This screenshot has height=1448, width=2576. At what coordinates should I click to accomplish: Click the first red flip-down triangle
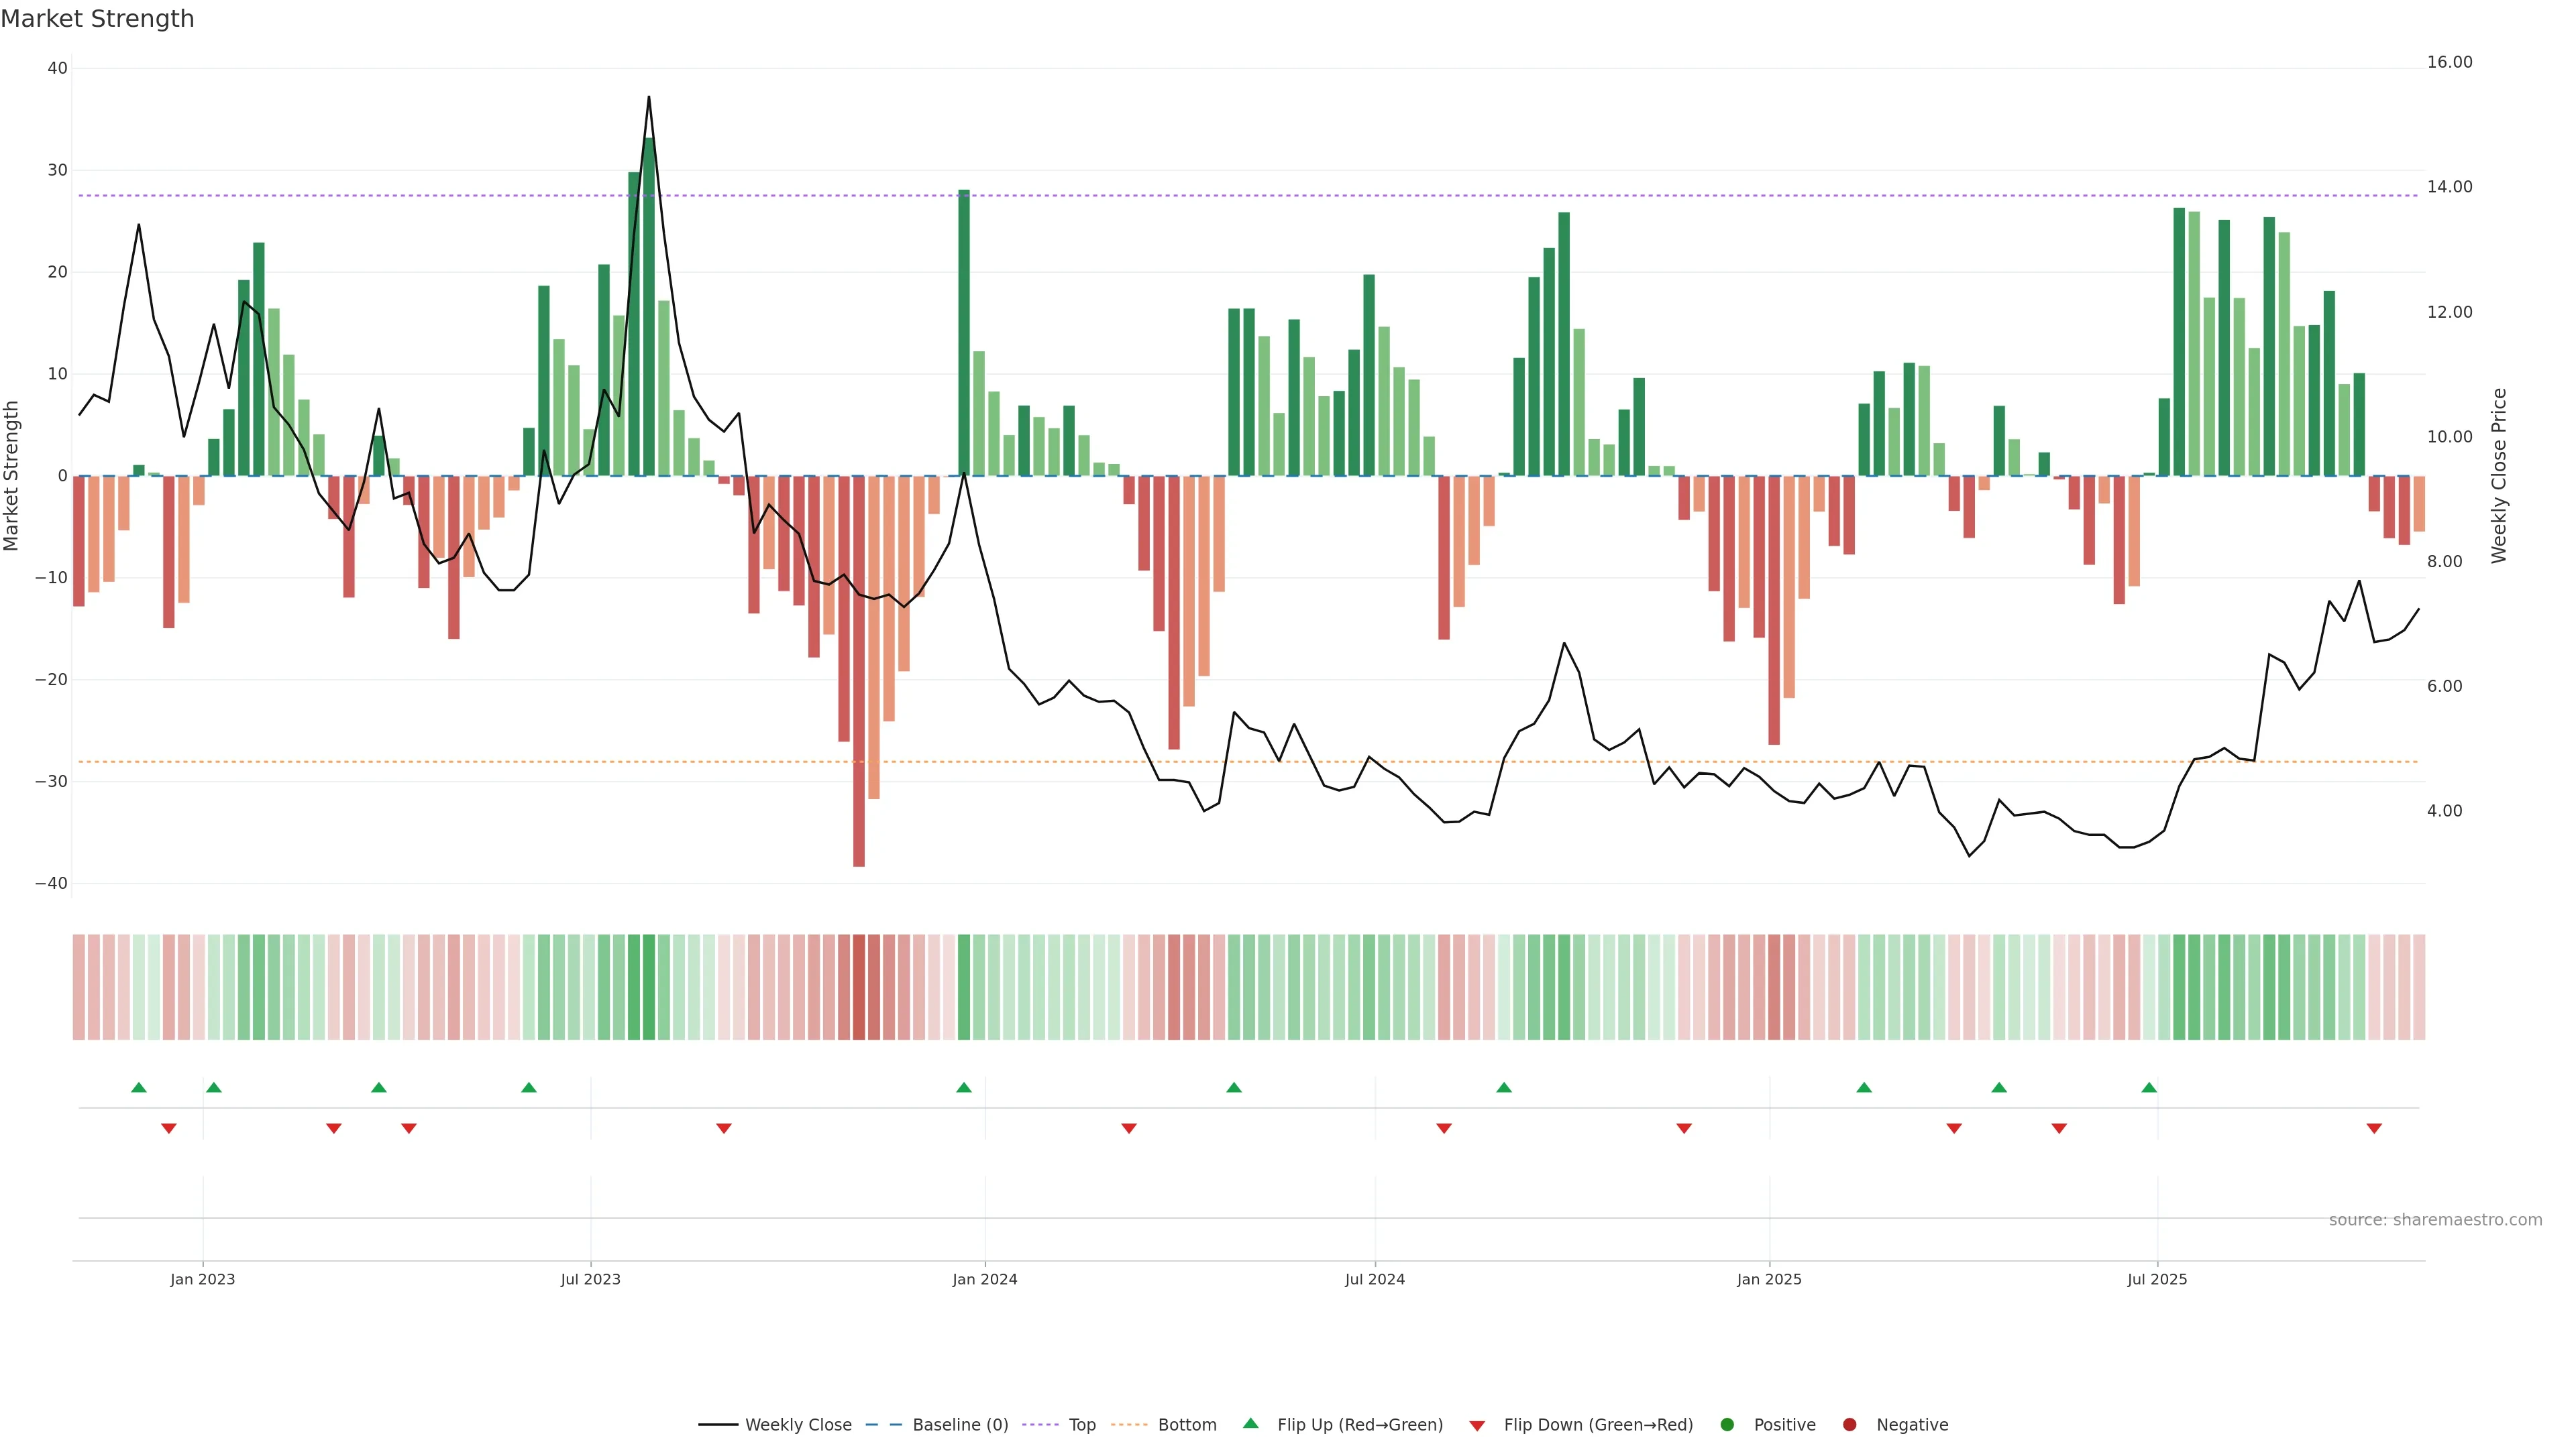(169, 1128)
